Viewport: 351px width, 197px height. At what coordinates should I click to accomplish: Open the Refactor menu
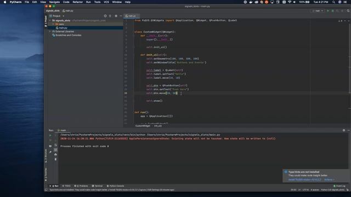tap(78, 2)
